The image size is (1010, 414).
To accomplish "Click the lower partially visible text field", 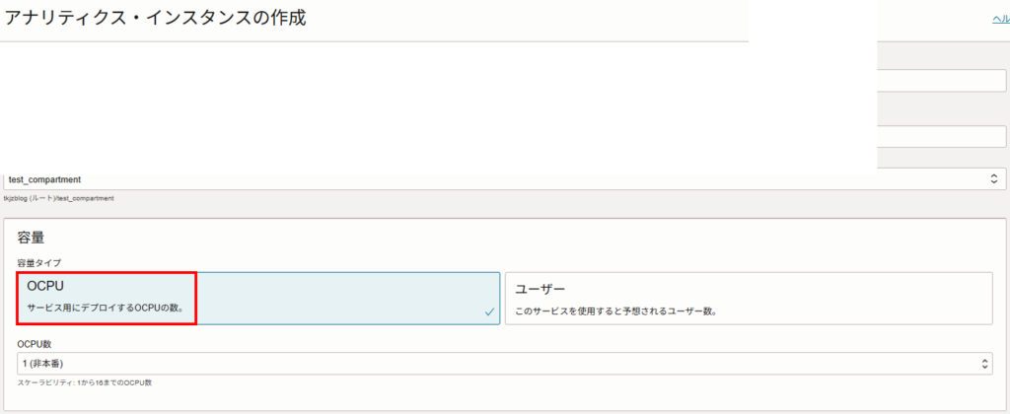I will coord(941,136).
